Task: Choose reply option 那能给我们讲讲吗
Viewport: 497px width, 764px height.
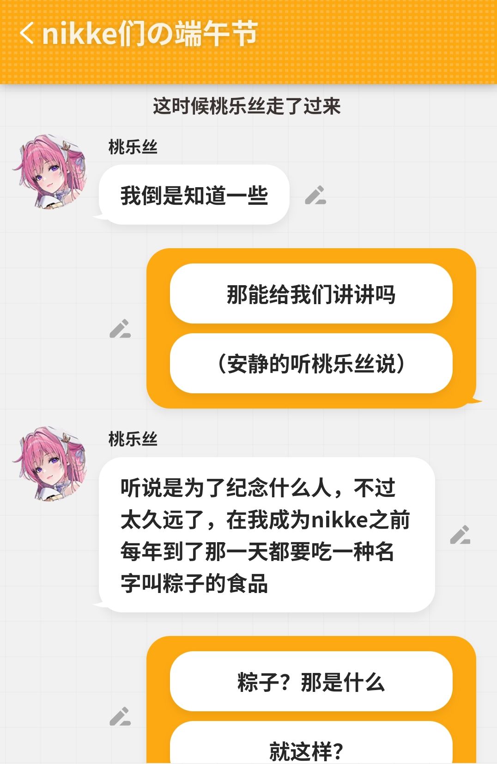Action: [311, 294]
